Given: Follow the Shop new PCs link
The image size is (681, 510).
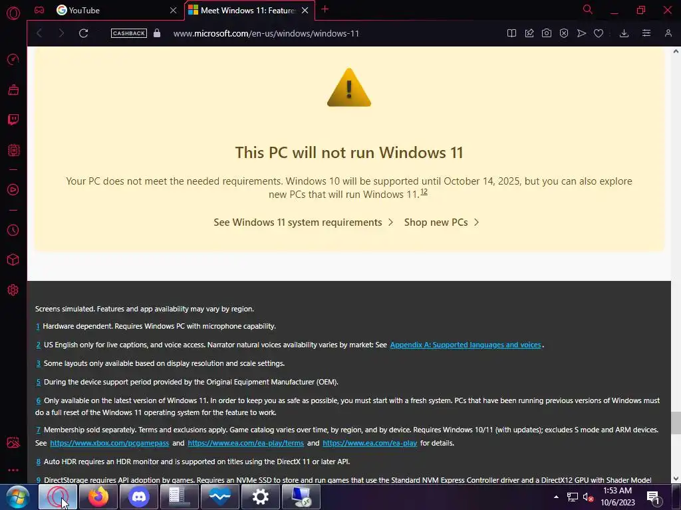Looking at the screenshot, I should [x=442, y=222].
